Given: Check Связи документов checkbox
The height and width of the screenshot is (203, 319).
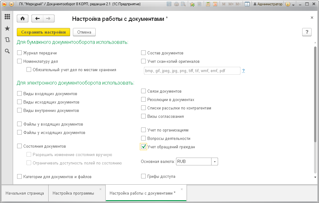Looking at the screenshot, I should pos(143,91).
